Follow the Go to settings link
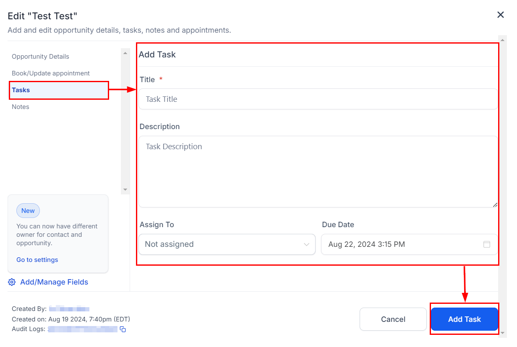 (37, 260)
